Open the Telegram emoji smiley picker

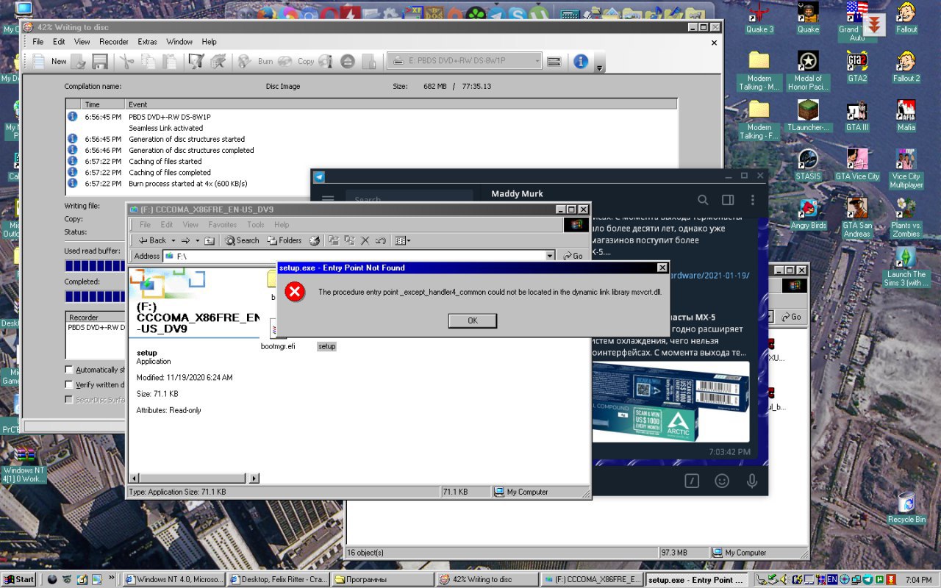722,481
